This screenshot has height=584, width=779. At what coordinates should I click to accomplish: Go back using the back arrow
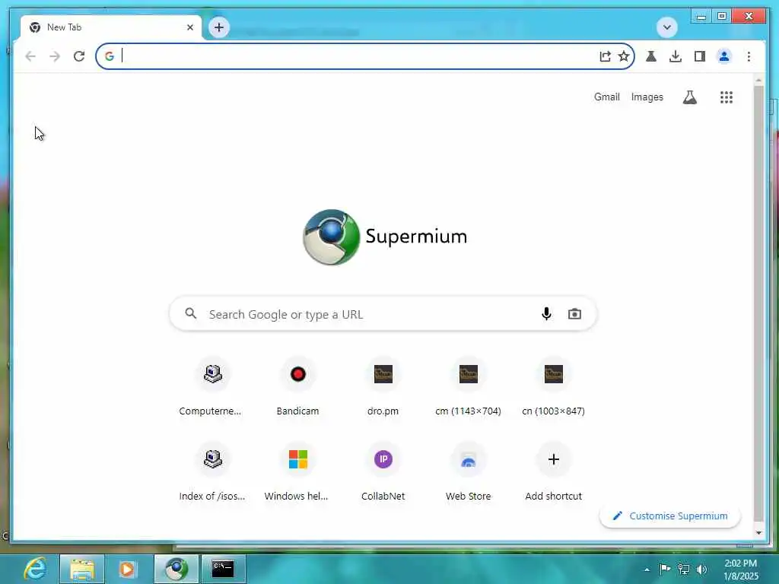pos(30,56)
